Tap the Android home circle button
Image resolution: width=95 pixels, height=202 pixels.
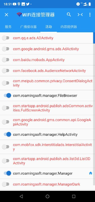(x=47, y=196)
